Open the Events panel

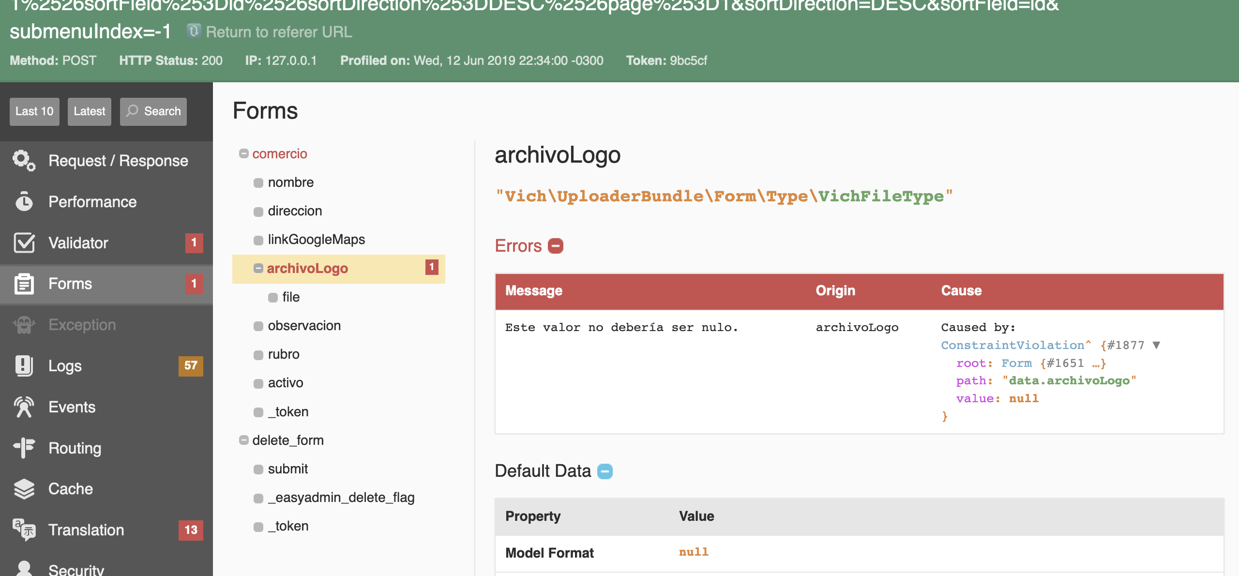106,407
